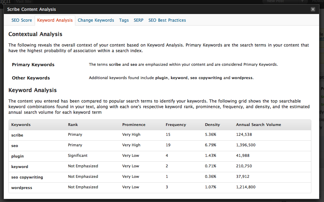Click density value 5.36%
The width and height of the screenshot is (324, 202).
click(x=211, y=134)
